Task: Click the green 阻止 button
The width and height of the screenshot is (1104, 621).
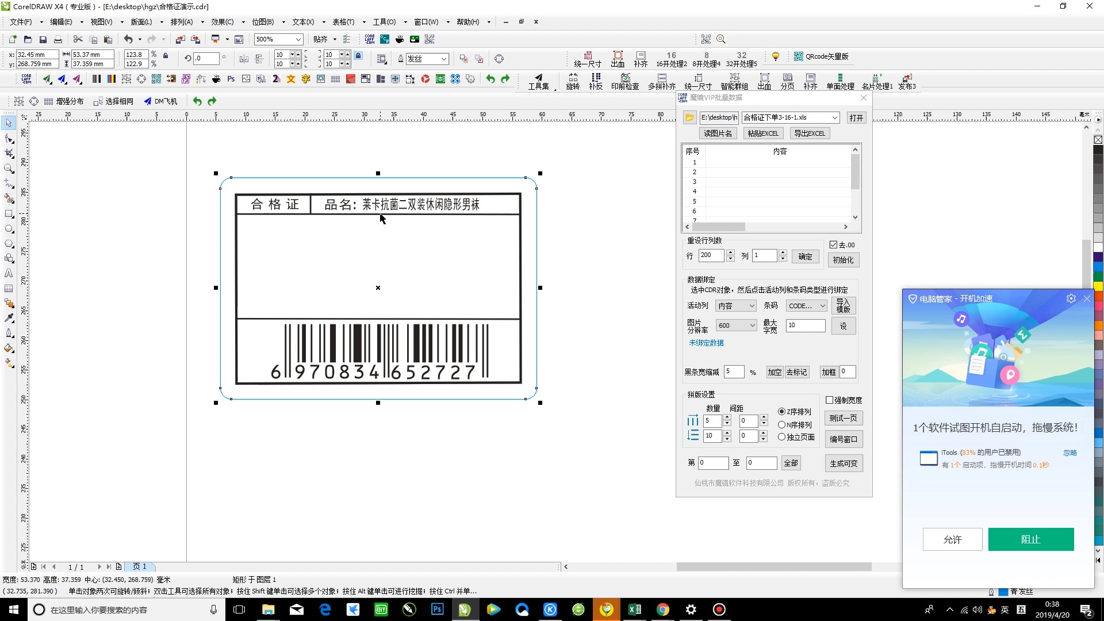Action: click(1030, 539)
